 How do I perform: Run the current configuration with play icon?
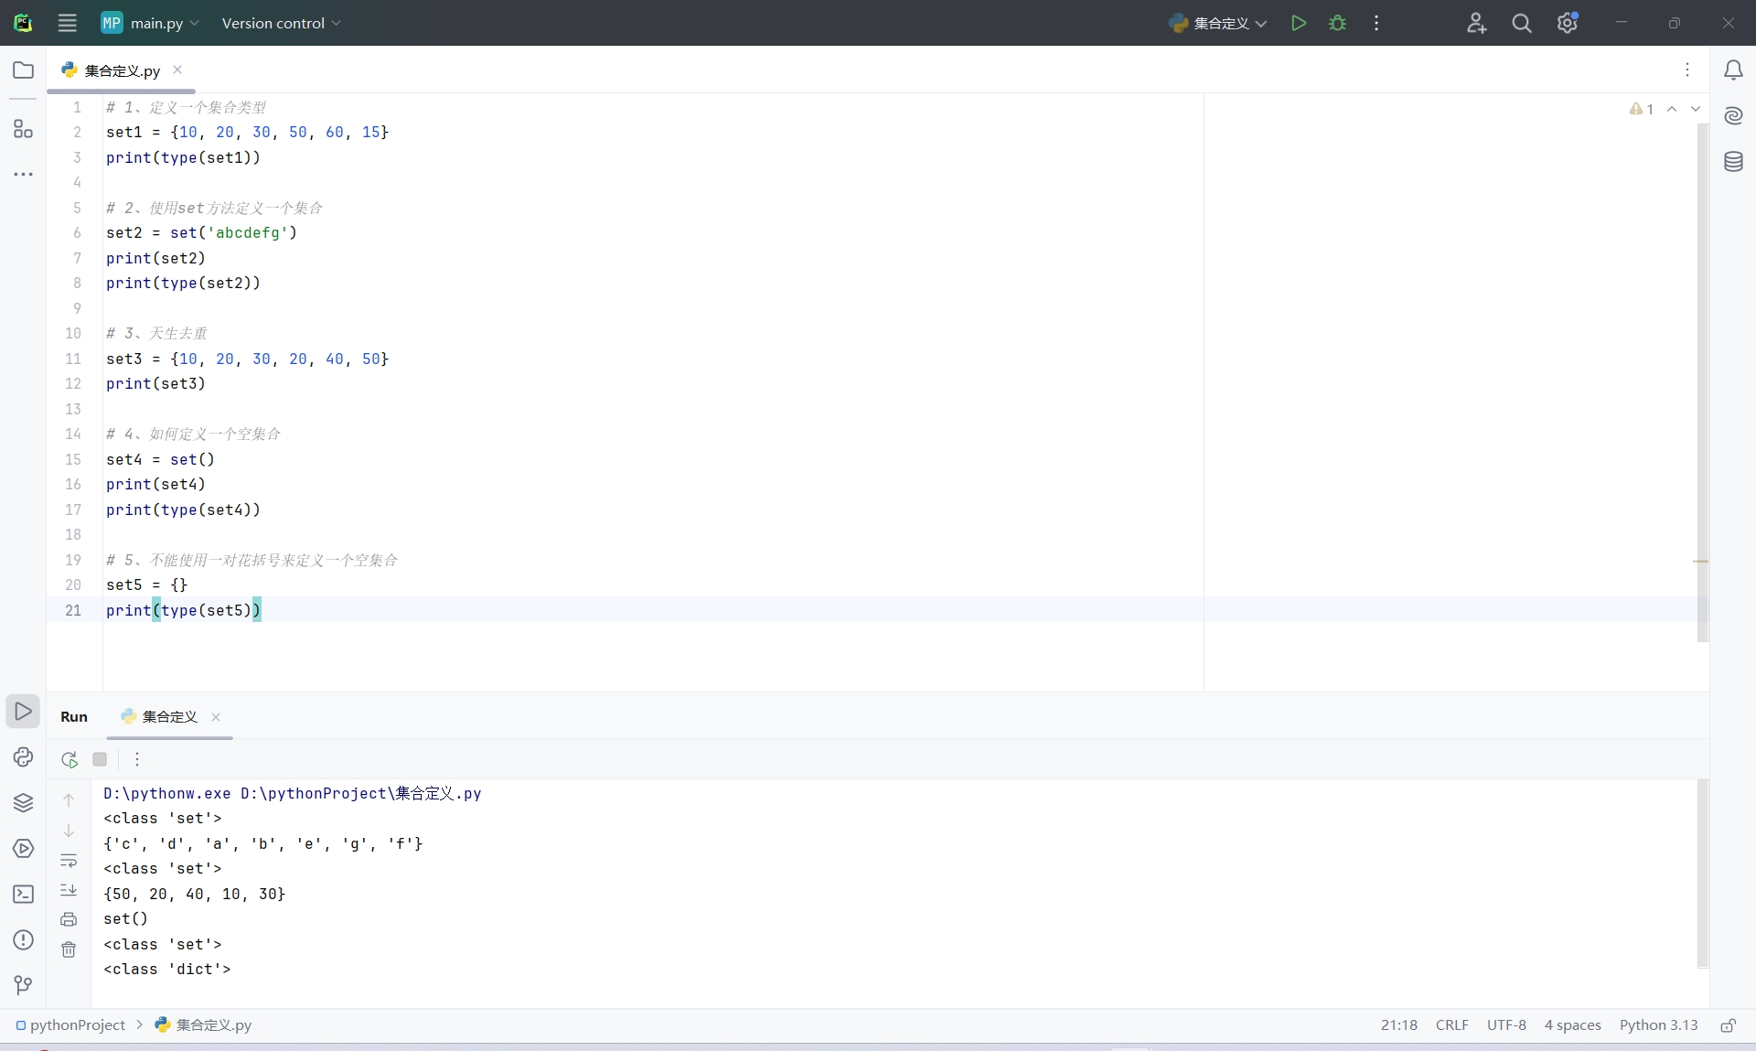(1298, 23)
